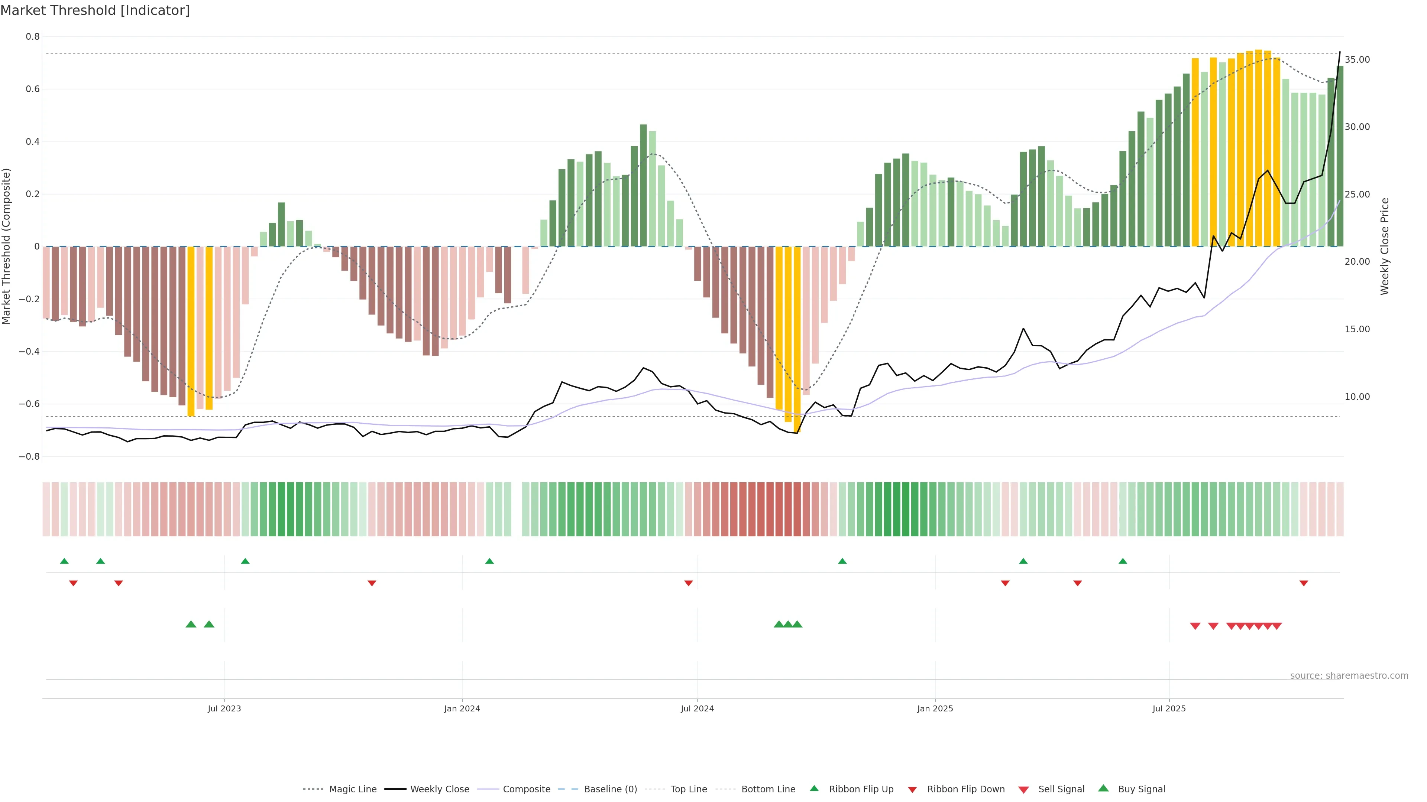Click the Ribbon Flip Down legend triangle icon
The height and width of the screenshot is (802, 1427).
point(912,790)
